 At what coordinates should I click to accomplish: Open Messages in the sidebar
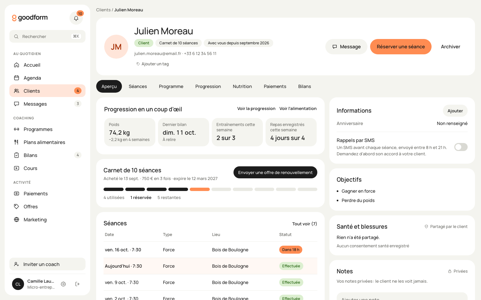click(x=47, y=104)
